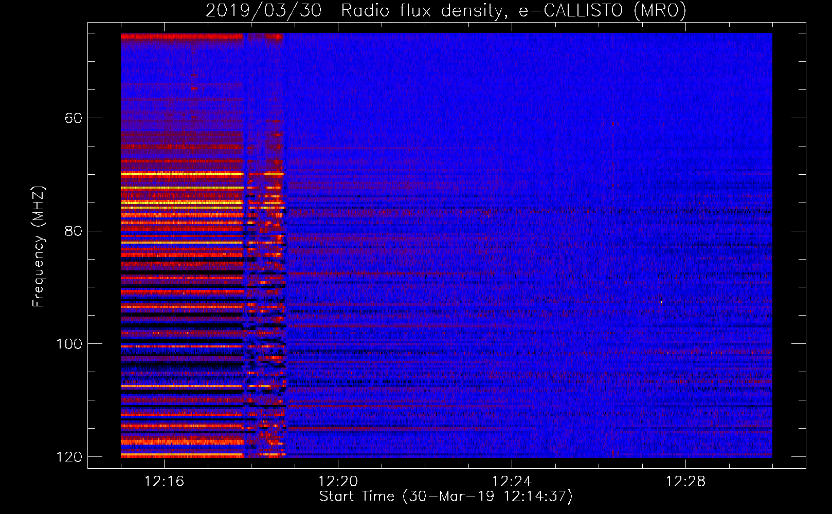This screenshot has height=514, width=832.
Task: Click the 12:24 time tick label
Action: pos(512,482)
